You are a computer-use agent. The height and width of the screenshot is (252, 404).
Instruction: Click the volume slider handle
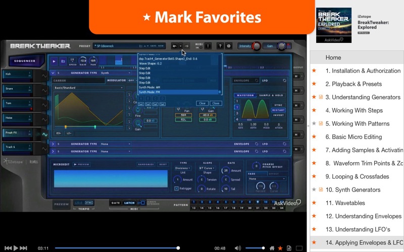coord(263,248)
